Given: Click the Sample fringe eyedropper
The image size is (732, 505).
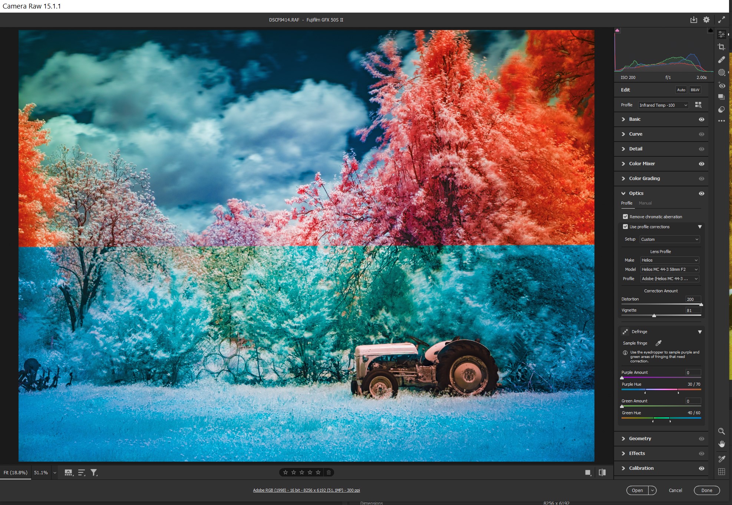Looking at the screenshot, I should click(x=659, y=343).
